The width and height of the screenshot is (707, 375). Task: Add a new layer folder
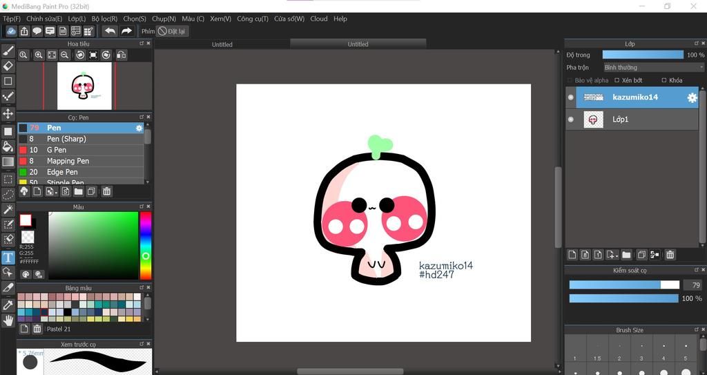[x=626, y=255]
